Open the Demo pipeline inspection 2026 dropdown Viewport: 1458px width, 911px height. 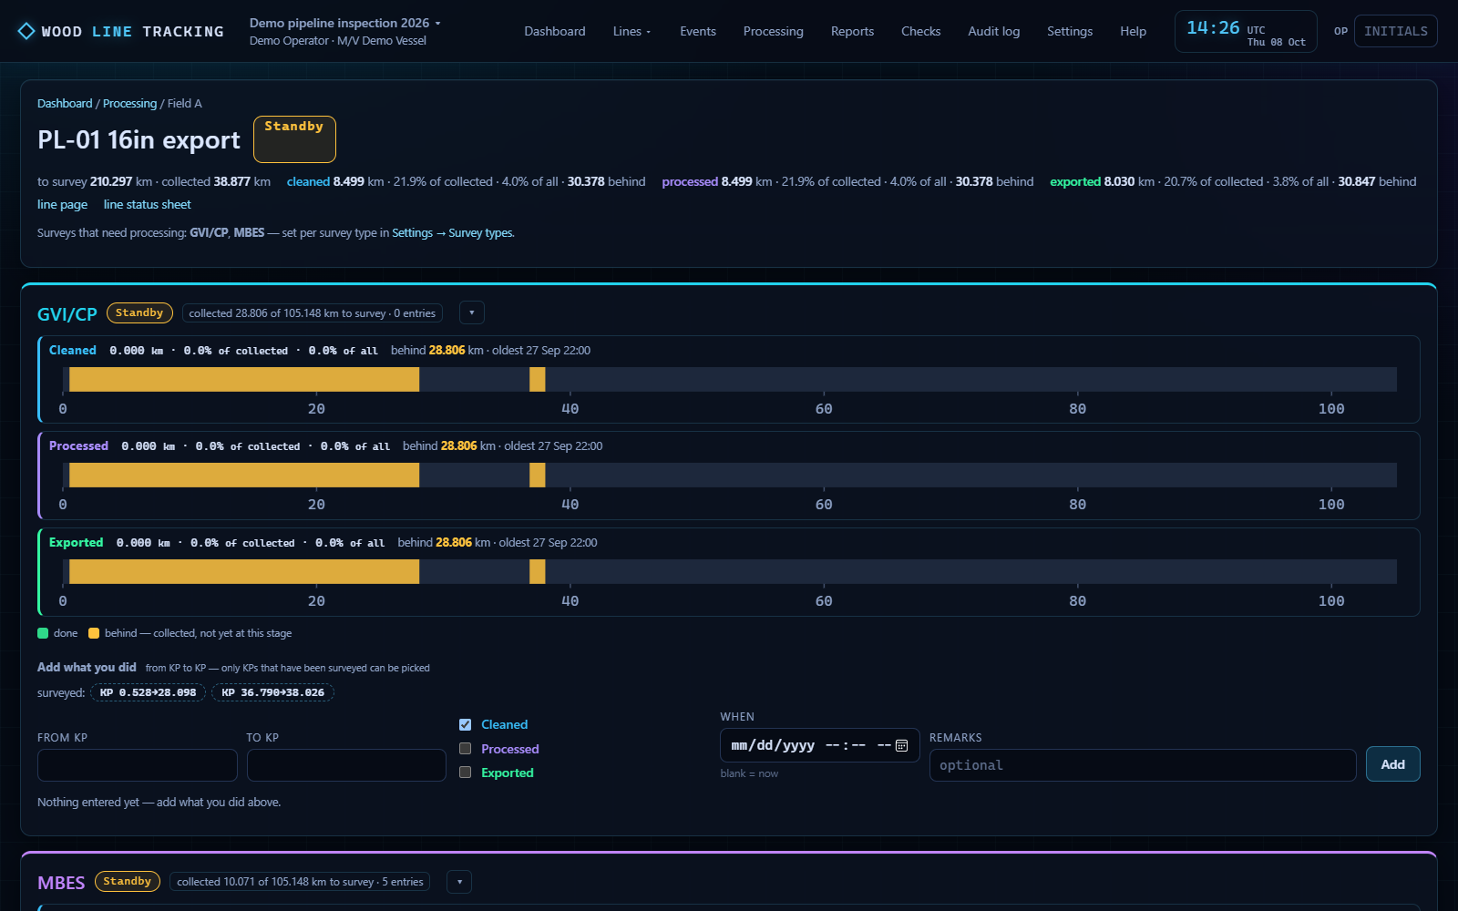(x=345, y=23)
